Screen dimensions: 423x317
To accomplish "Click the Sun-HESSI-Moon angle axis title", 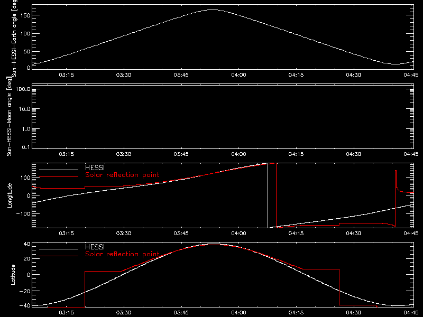I will (x=9, y=116).
